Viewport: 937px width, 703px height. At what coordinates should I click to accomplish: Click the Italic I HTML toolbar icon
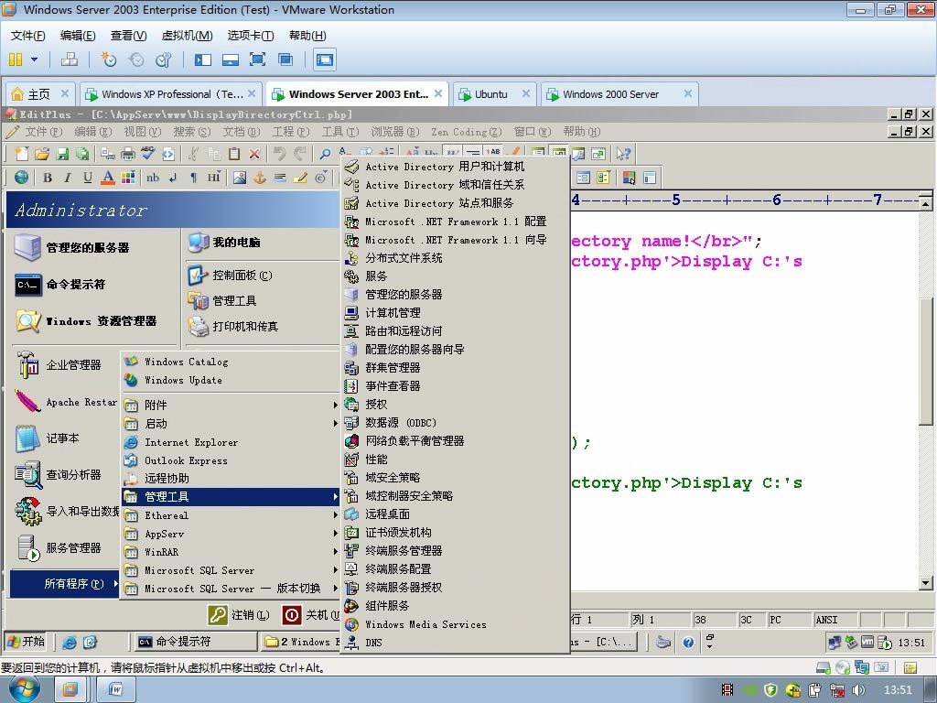(x=68, y=178)
